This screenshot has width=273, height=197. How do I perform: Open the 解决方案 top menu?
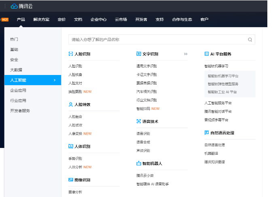pyautogui.click(x=41, y=19)
